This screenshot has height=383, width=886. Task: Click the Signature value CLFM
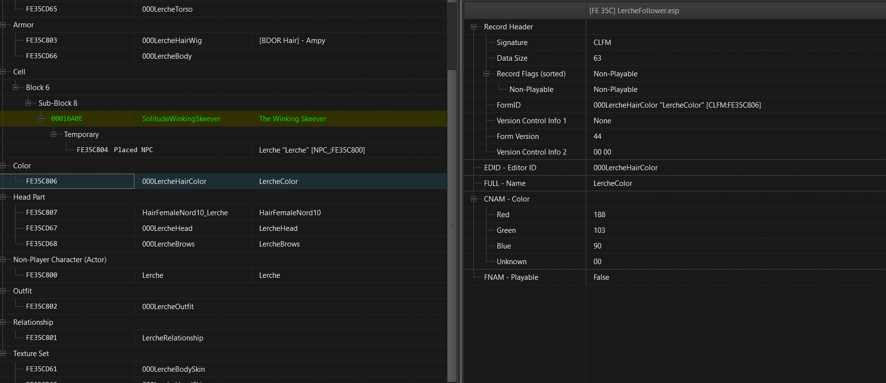click(602, 43)
